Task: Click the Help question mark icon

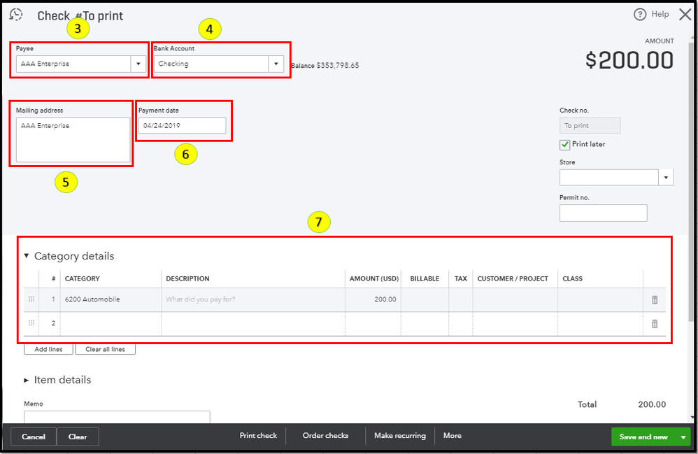Action: click(640, 15)
